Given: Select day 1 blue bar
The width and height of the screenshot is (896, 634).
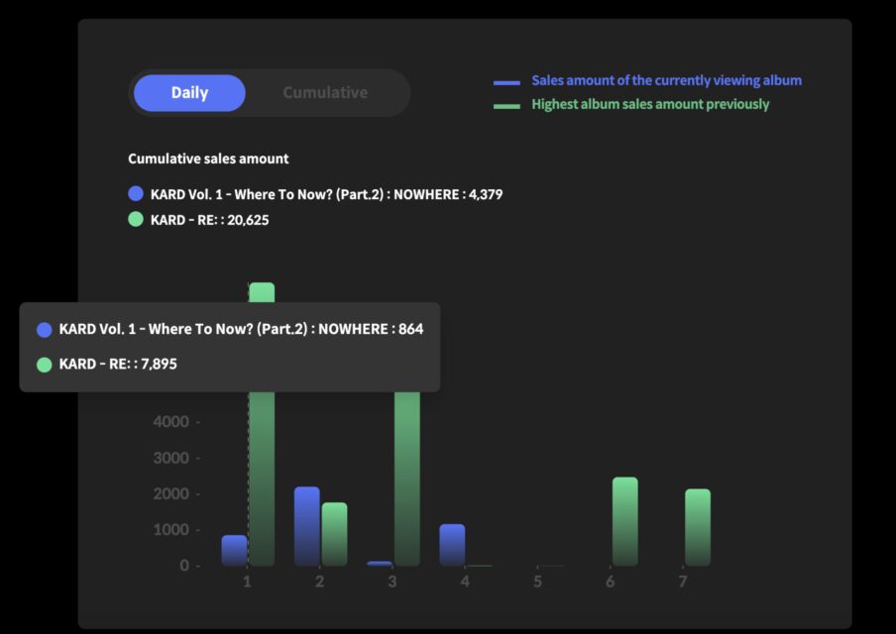Looking at the screenshot, I should click(x=234, y=551).
